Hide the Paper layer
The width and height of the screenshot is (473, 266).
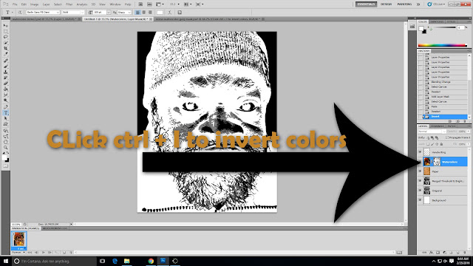(421, 171)
